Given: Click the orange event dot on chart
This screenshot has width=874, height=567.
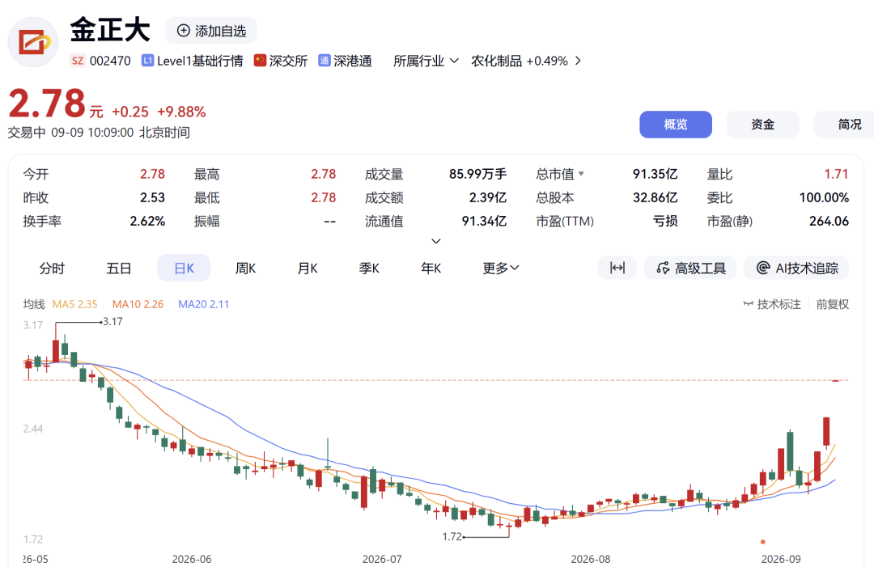Looking at the screenshot, I should pyautogui.click(x=762, y=541).
